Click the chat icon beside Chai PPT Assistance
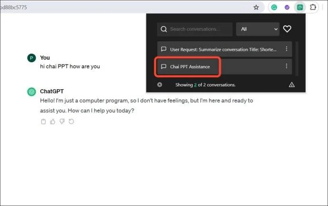This screenshot has width=328, height=206. (164, 66)
